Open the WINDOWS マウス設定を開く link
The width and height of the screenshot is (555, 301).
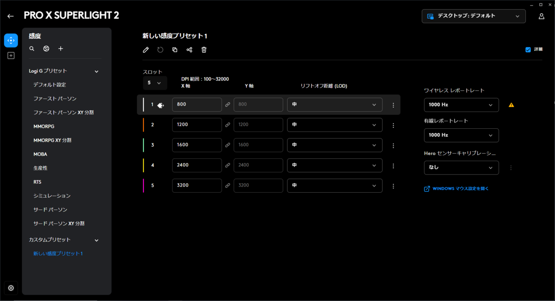tap(456, 188)
